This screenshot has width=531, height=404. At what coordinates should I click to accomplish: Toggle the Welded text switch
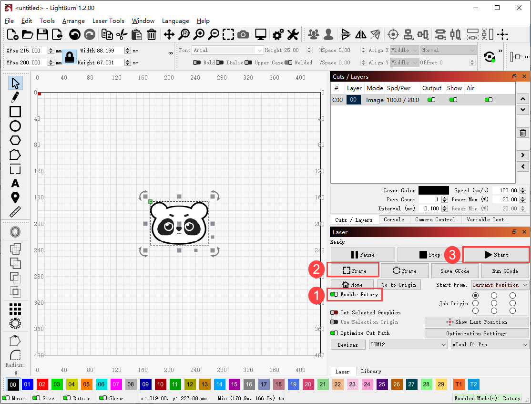[x=288, y=62]
